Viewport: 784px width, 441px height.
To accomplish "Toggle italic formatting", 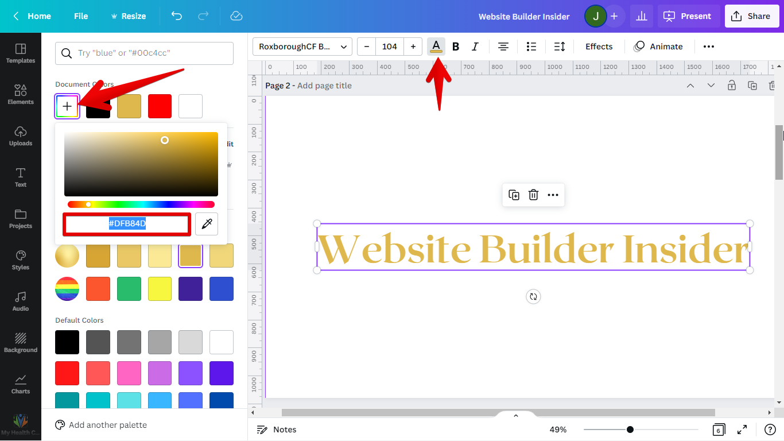I will pos(475,47).
